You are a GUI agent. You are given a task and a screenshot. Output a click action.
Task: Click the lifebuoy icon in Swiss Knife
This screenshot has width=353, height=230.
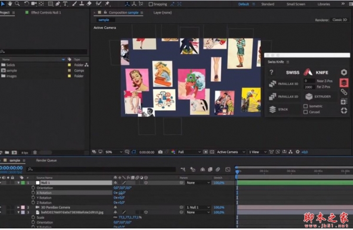tap(344, 110)
